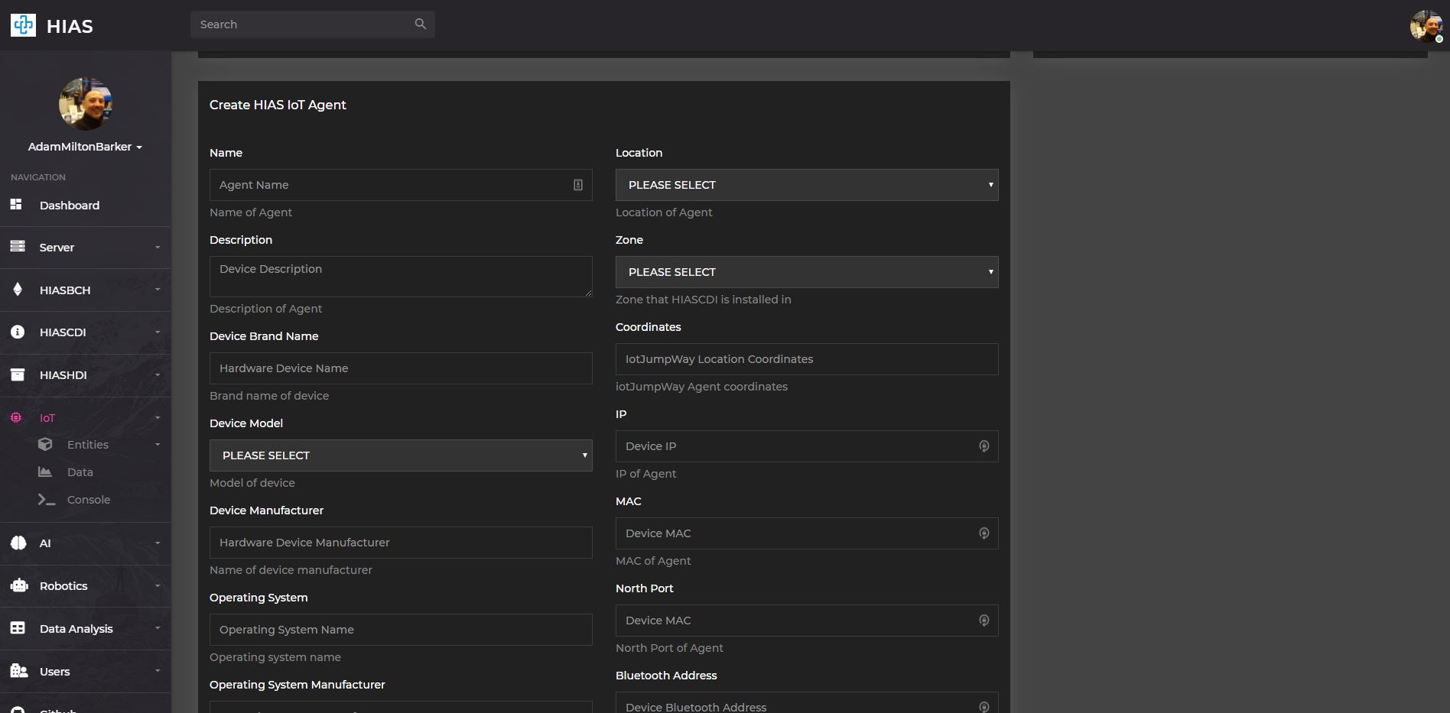Expand the HIASBCH menu arrow
The width and height of the screenshot is (1450, 713).
pyautogui.click(x=158, y=290)
